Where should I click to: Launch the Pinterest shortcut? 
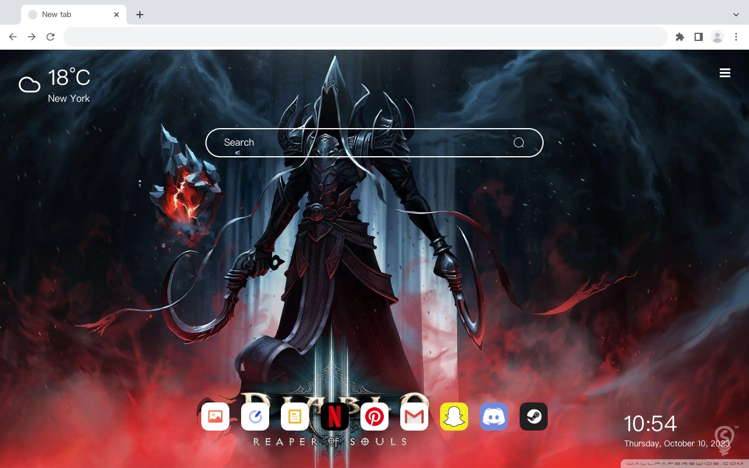point(374,417)
